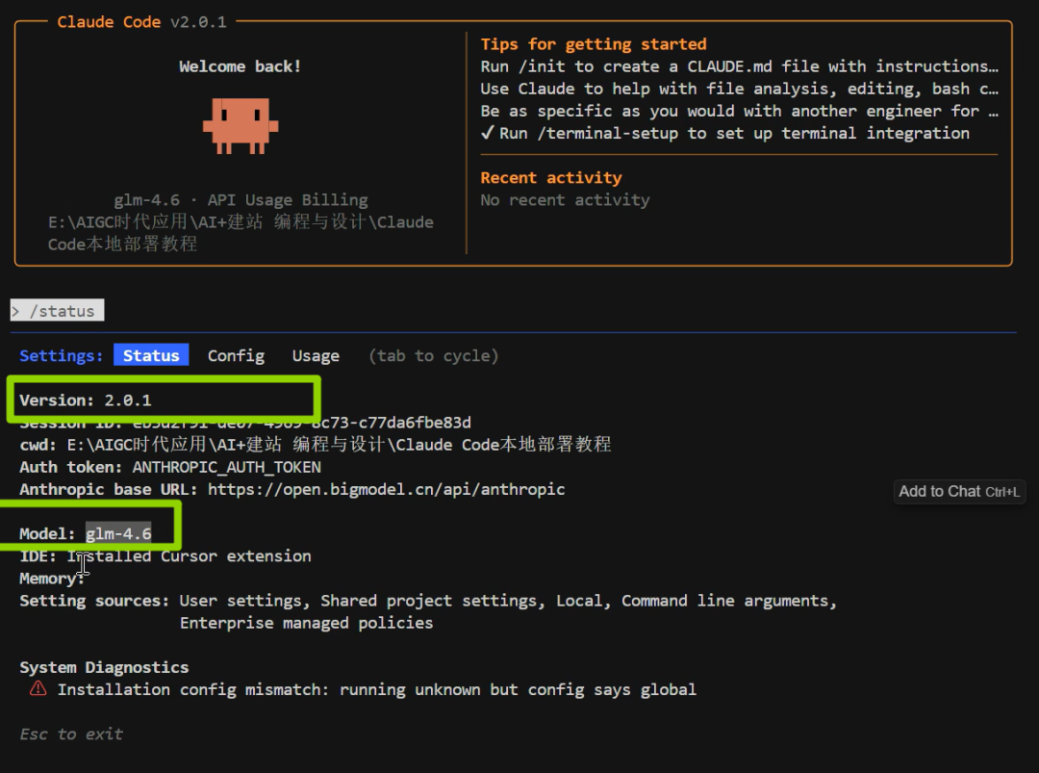Click the highlighted glm-4.6 model value
This screenshot has height=773, width=1039.
pyautogui.click(x=118, y=533)
